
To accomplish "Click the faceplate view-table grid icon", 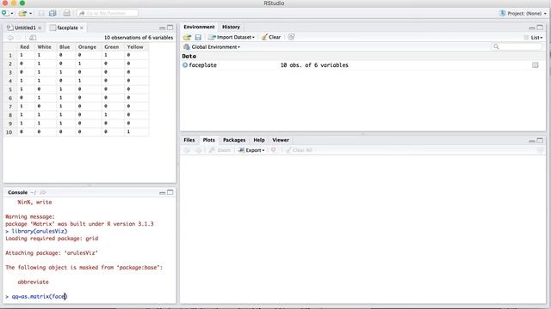I will click(x=536, y=65).
